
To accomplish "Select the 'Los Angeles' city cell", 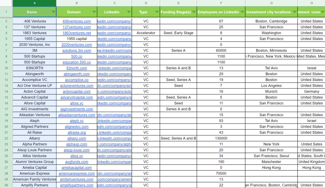I will 271,85.
